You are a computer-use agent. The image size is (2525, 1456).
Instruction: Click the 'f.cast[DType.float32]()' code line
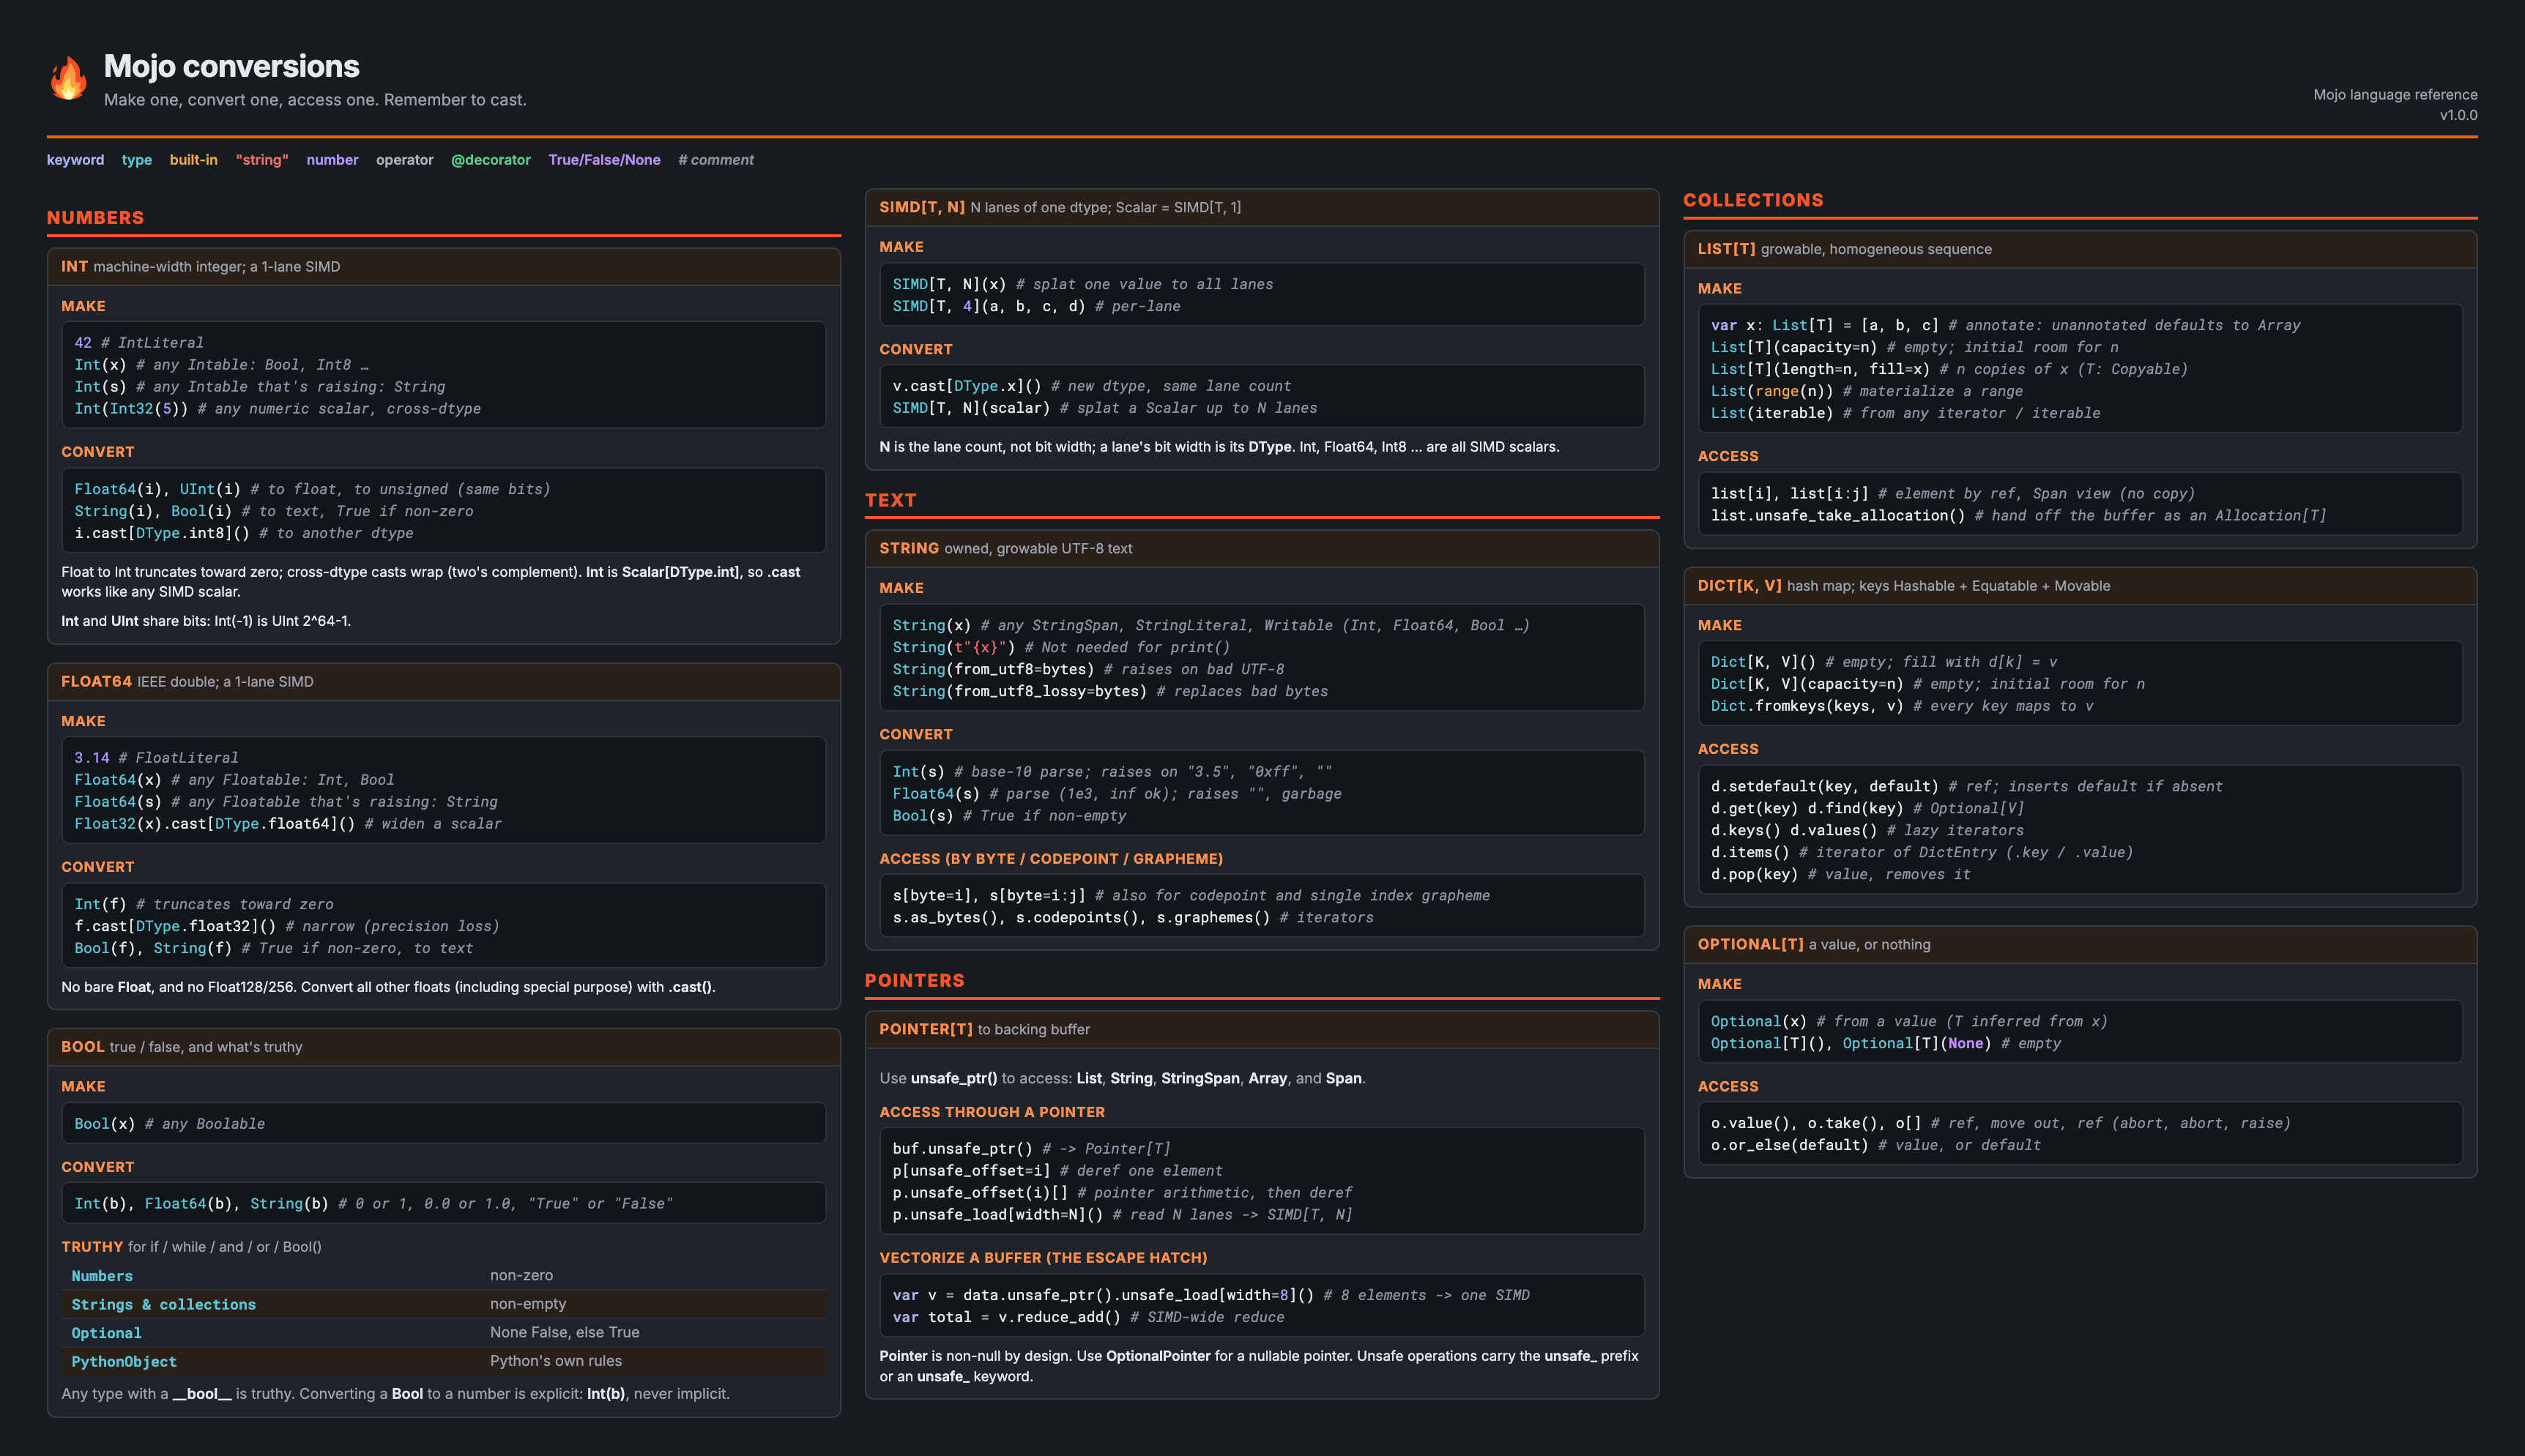point(286,926)
